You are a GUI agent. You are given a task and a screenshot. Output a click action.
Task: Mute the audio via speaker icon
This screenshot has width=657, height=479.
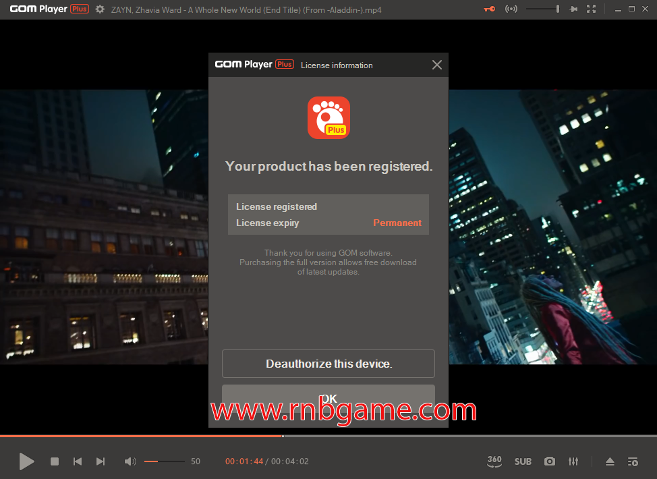click(130, 461)
